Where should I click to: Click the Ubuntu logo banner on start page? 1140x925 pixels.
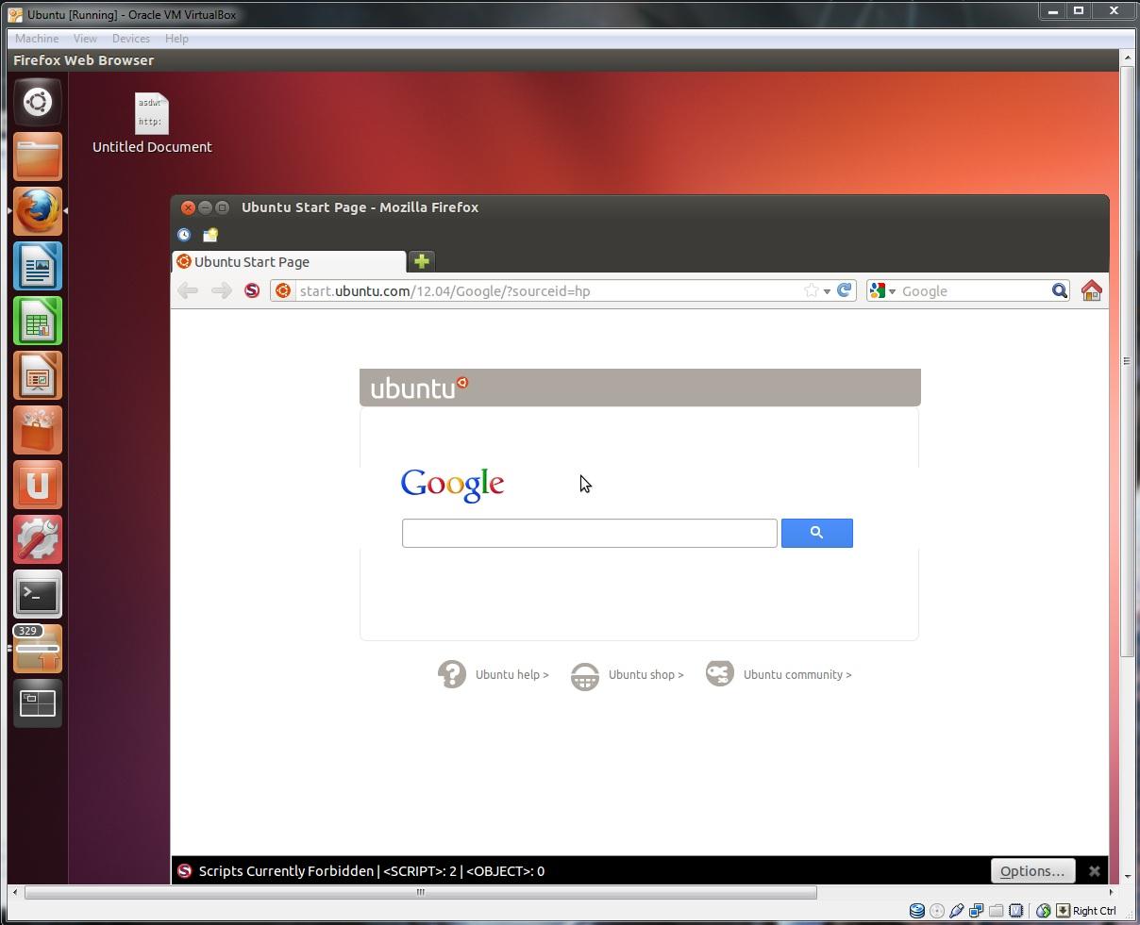(640, 388)
